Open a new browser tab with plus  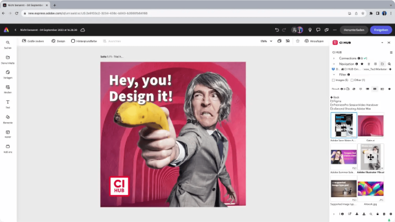point(55,5)
